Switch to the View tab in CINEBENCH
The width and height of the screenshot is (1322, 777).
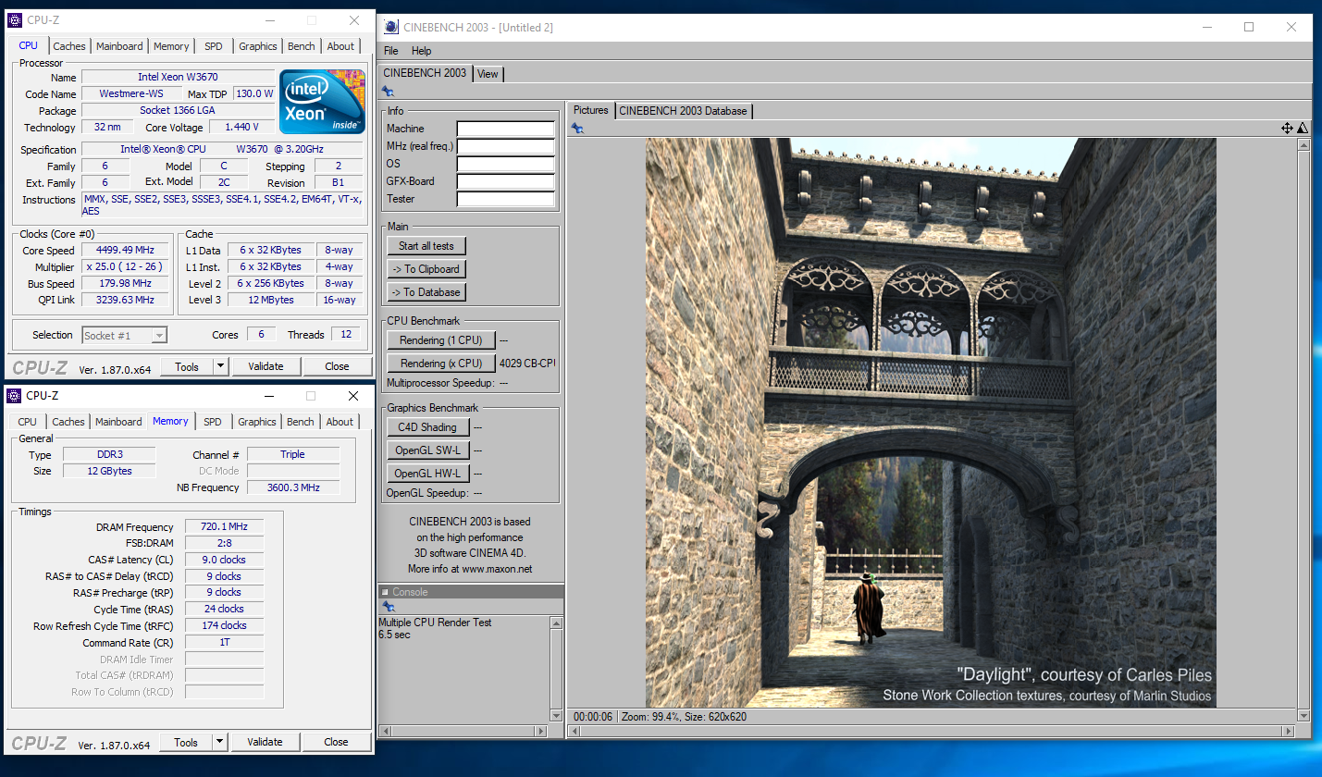488,74
